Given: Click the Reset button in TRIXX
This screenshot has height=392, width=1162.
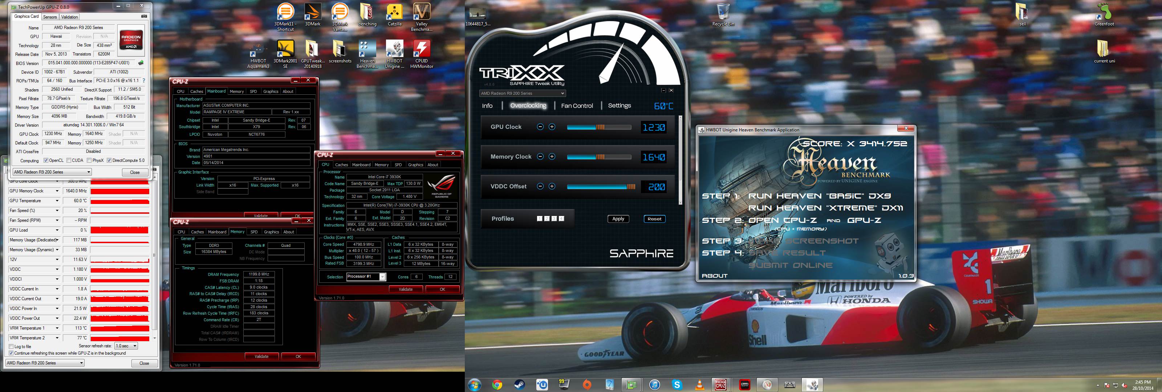Looking at the screenshot, I should pyautogui.click(x=654, y=219).
